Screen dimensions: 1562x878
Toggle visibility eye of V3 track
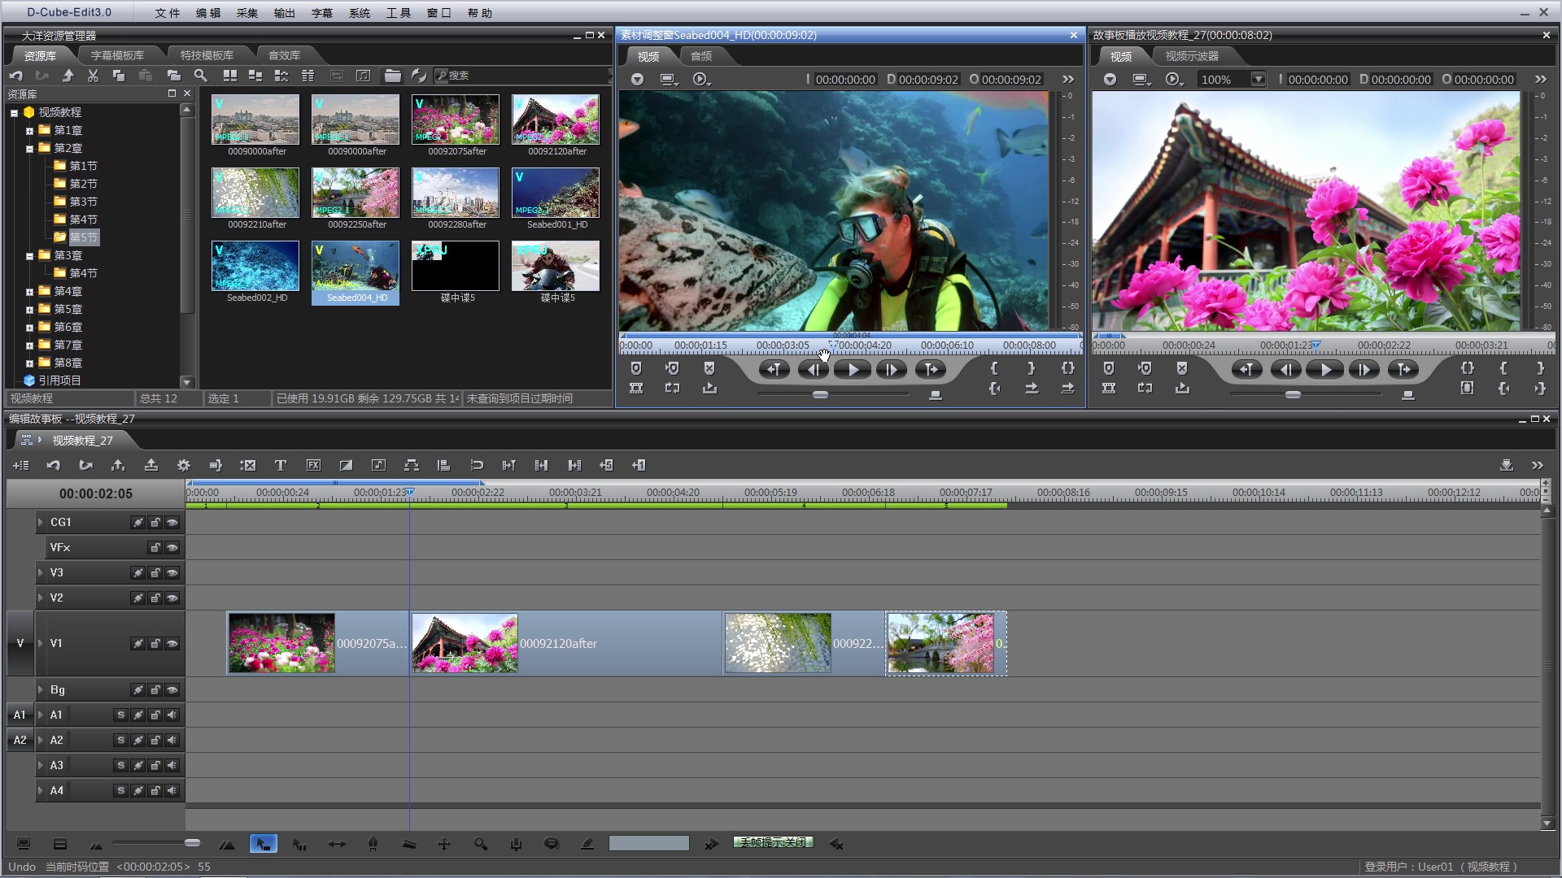[172, 573]
